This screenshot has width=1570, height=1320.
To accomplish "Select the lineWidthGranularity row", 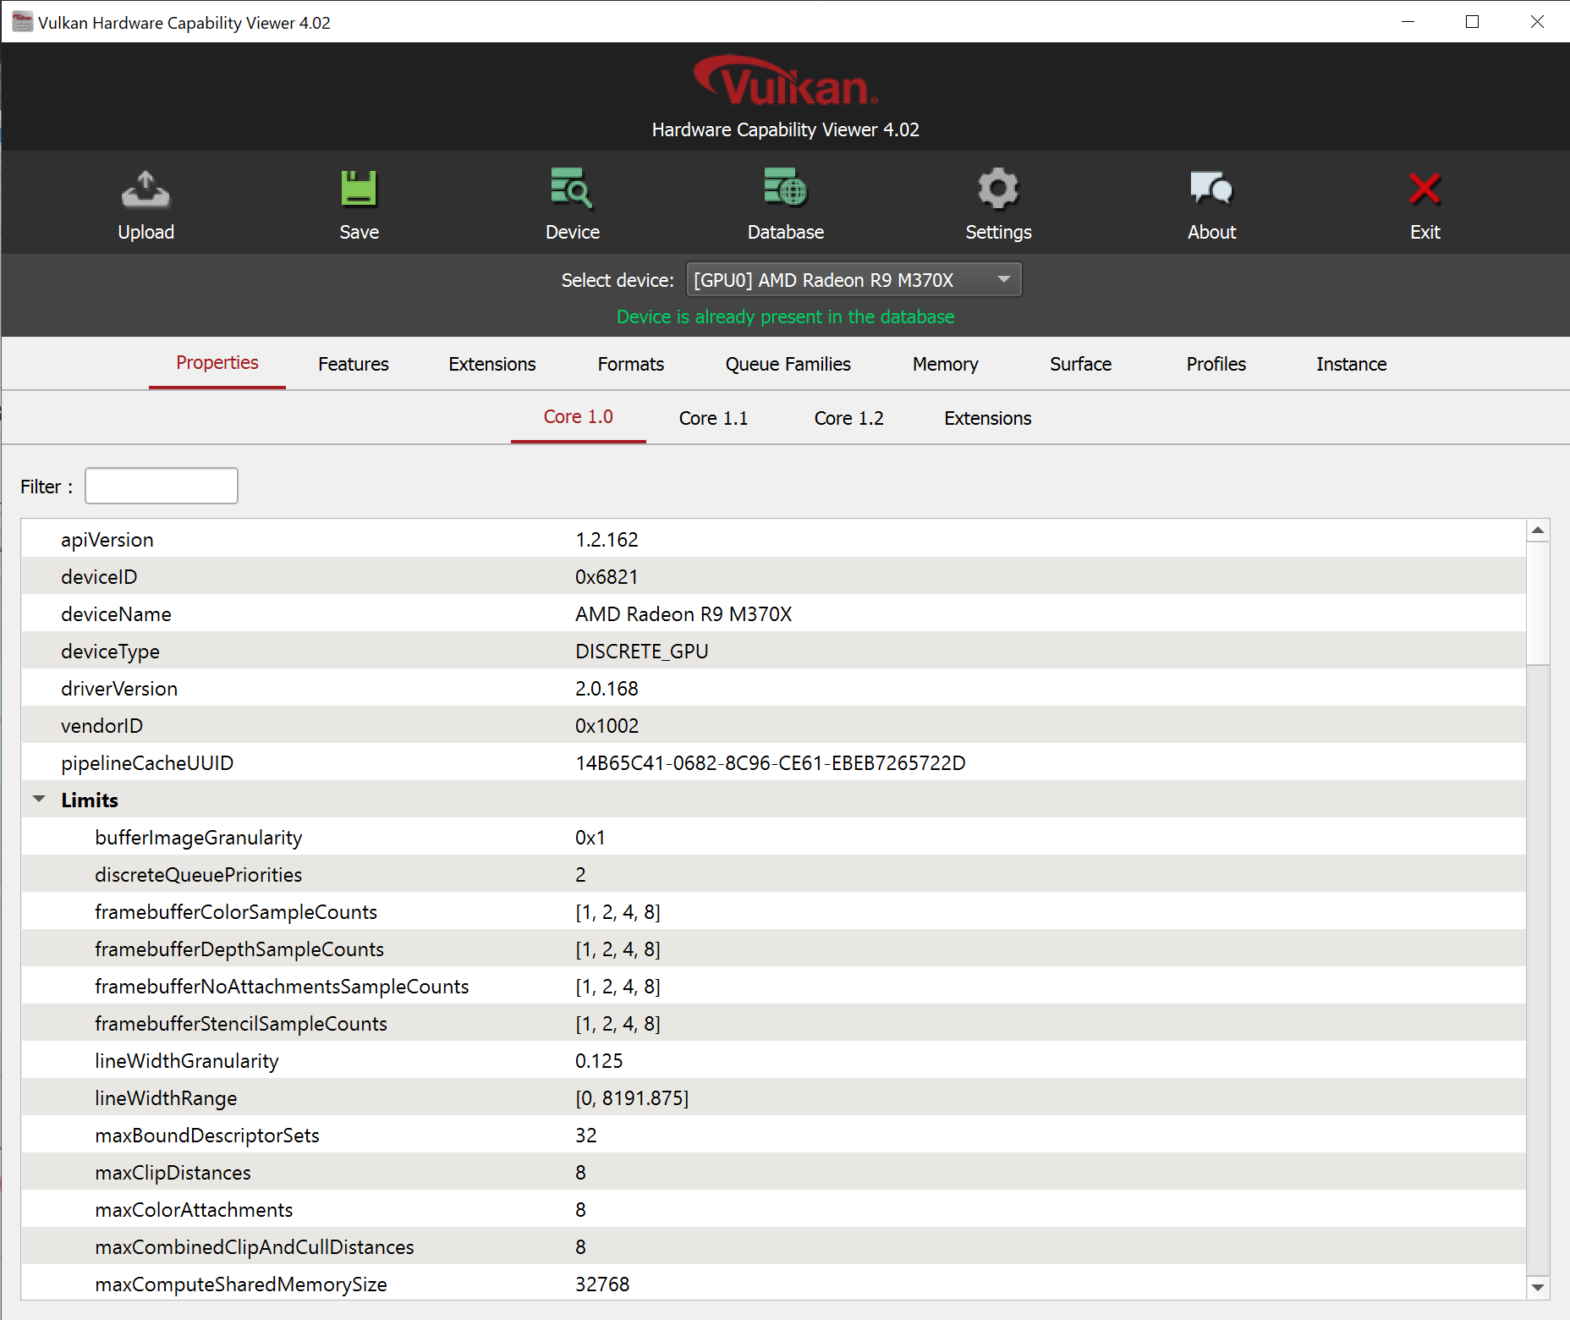I will tap(773, 1060).
